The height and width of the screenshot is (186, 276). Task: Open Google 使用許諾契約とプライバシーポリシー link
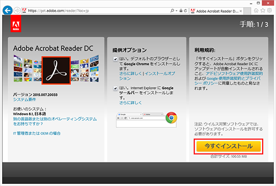(x=227, y=81)
